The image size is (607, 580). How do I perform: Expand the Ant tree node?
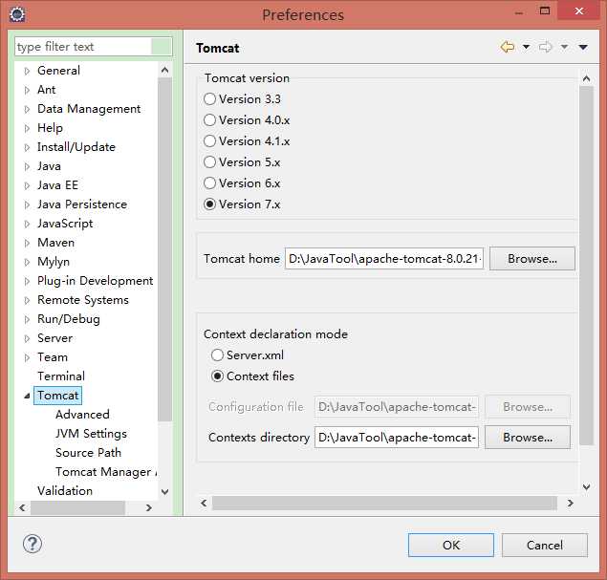pyautogui.click(x=27, y=90)
